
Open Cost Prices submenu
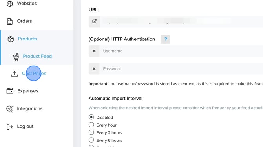click(34, 73)
